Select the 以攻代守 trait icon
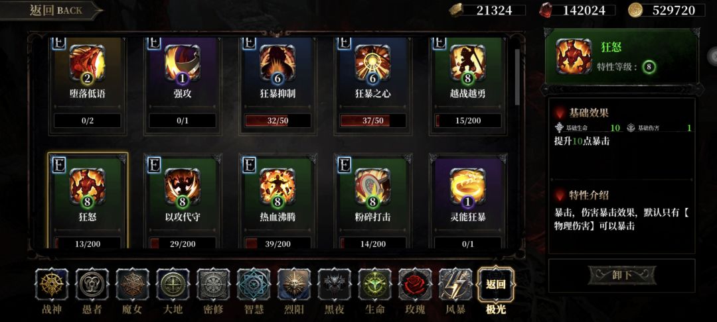This screenshot has width=717, height=322. pos(183,186)
